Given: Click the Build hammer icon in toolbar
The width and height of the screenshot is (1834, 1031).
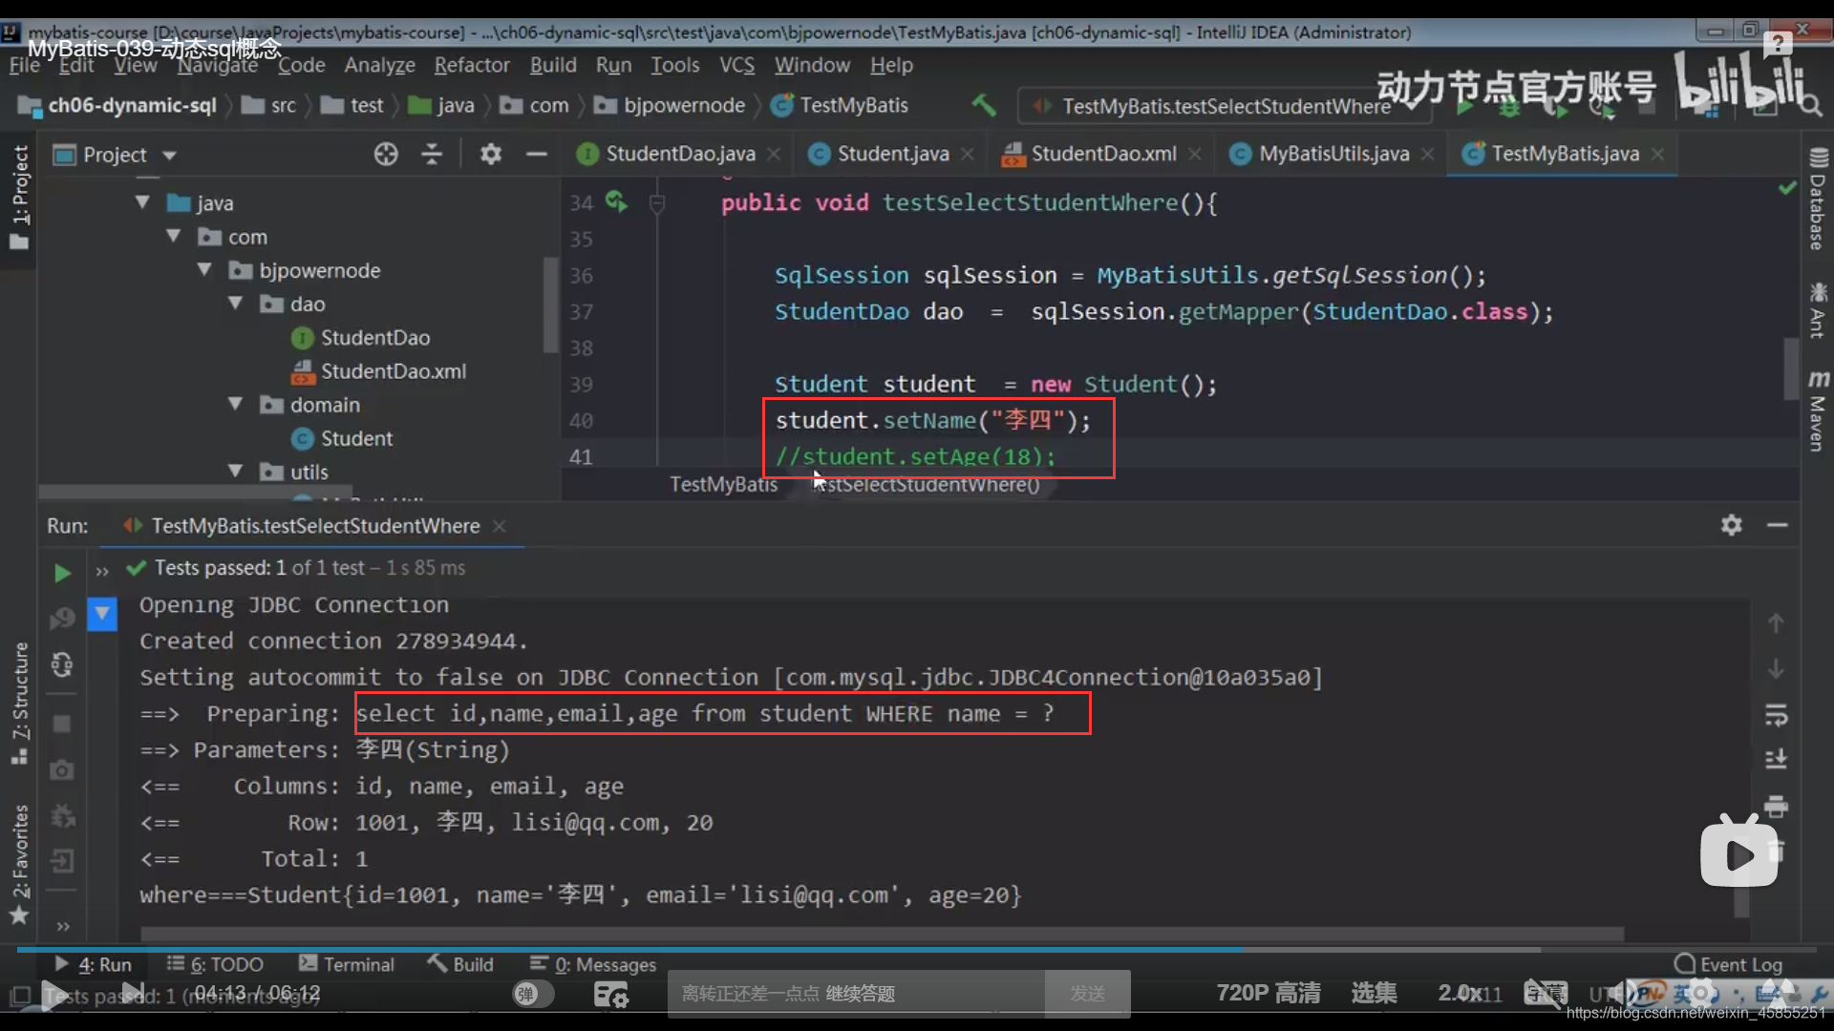Looking at the screenshot, I should pyautogui.click(x=984, y=105).
